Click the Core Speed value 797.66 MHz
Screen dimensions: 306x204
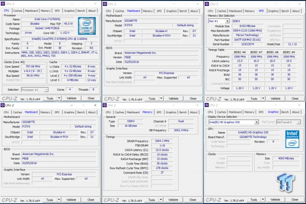pos(33,67)
